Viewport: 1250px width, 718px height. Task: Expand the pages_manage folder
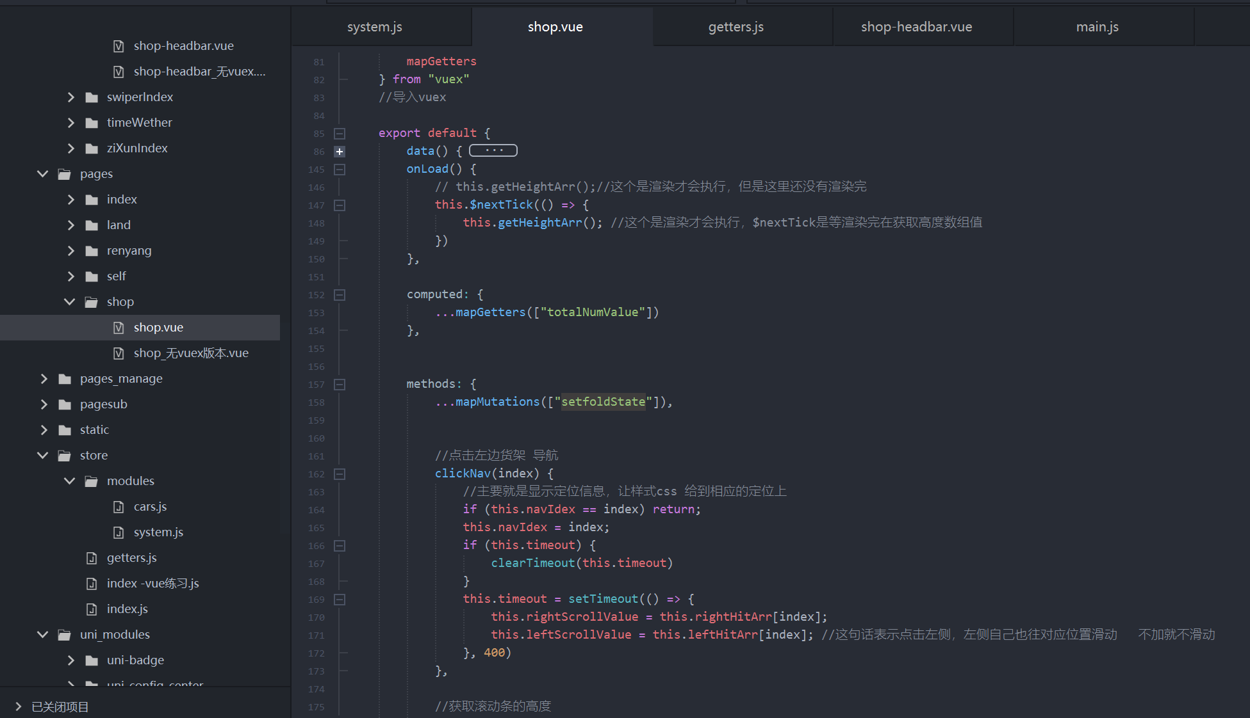(x=44, y=379)
